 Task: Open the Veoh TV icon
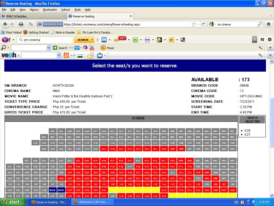point(100,55)
